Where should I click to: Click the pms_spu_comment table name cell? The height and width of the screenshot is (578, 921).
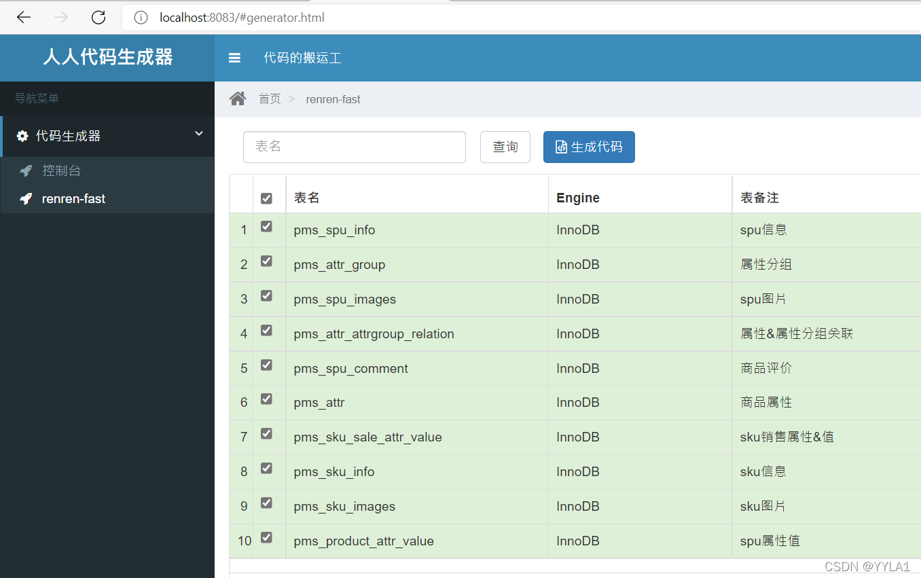coord(417,369)
